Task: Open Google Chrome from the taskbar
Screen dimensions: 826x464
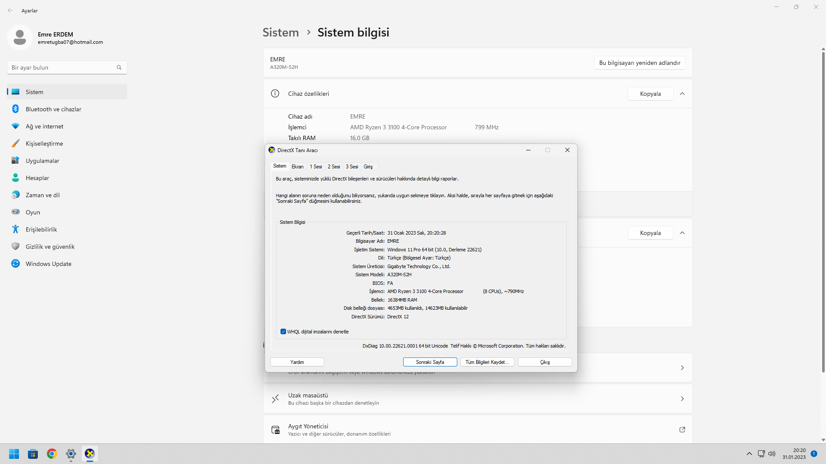Action: (52, 454)
